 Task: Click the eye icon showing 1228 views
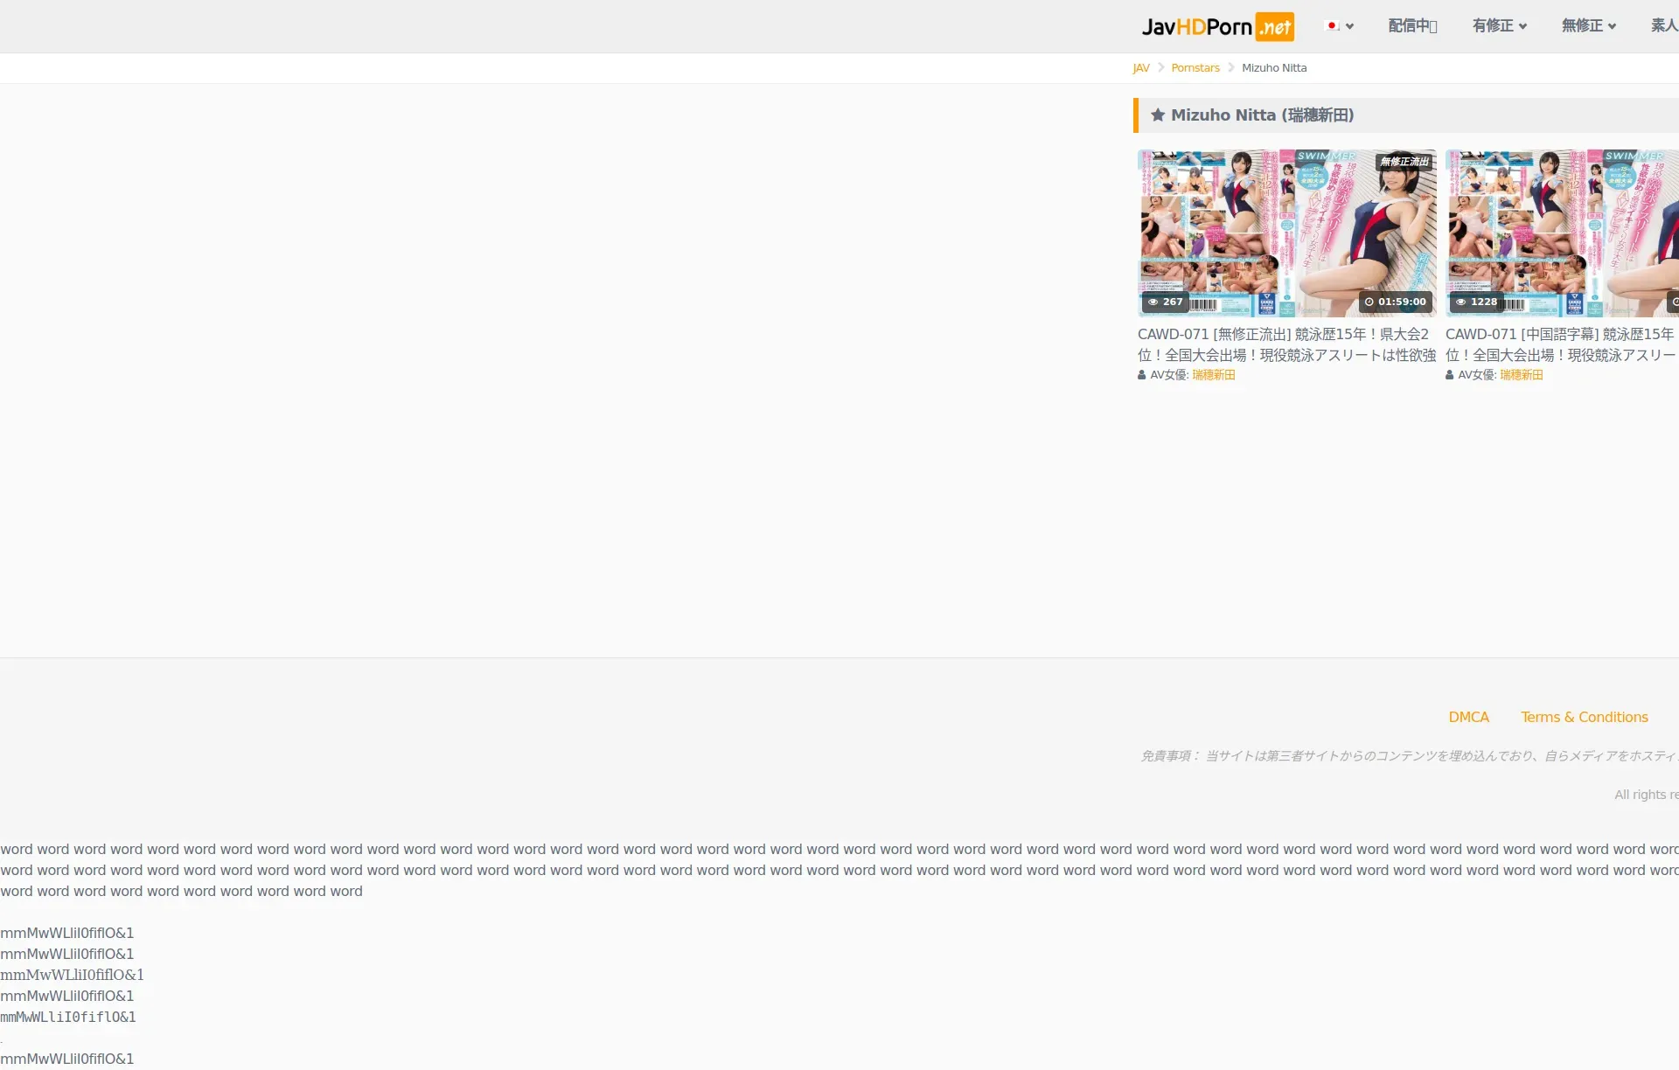pyautogui.click(x=1460, y=302)
